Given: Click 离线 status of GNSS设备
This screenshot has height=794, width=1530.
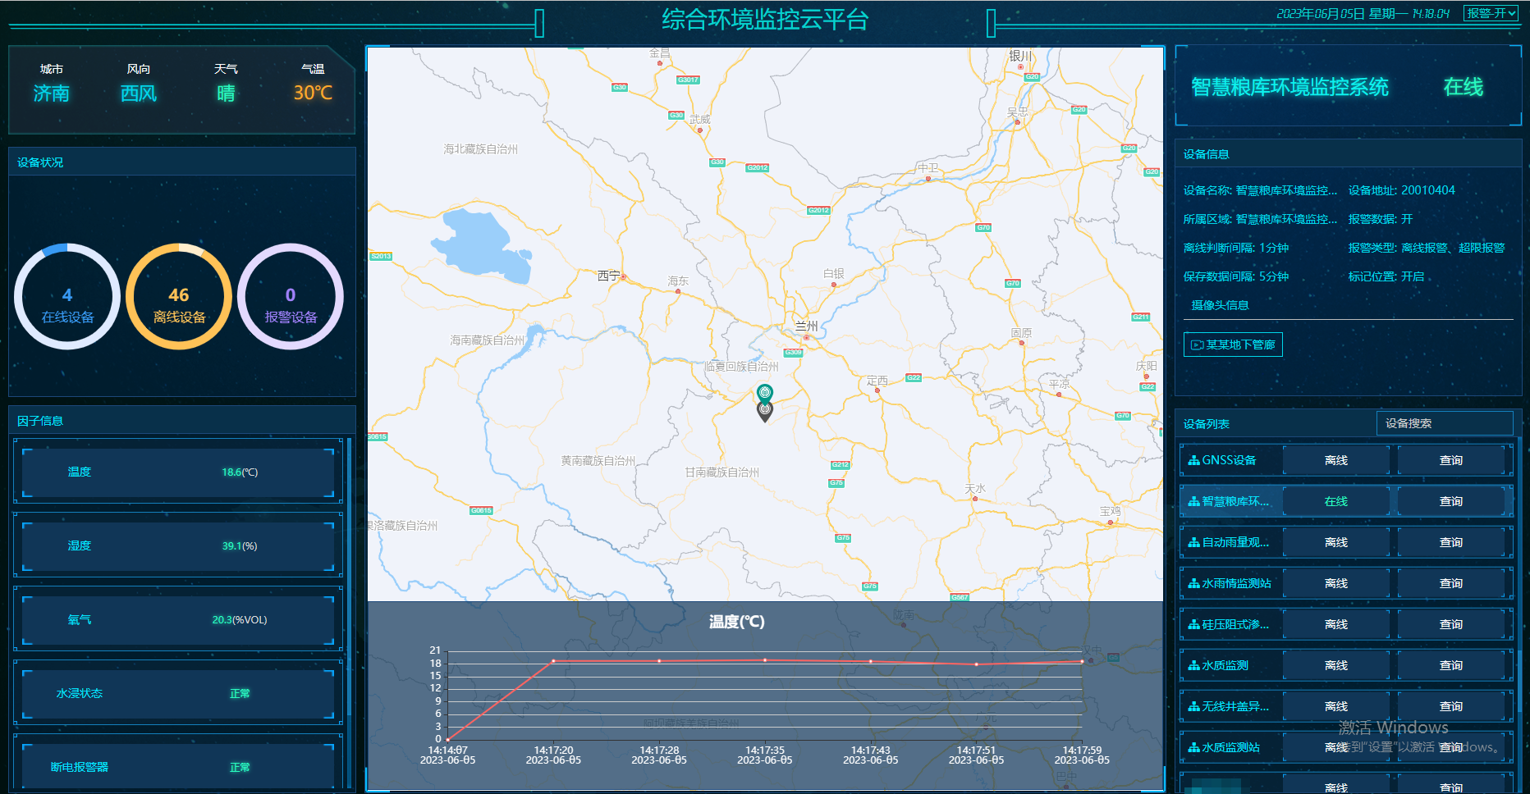Looking at the screenshot, I should pos(1336,460).
